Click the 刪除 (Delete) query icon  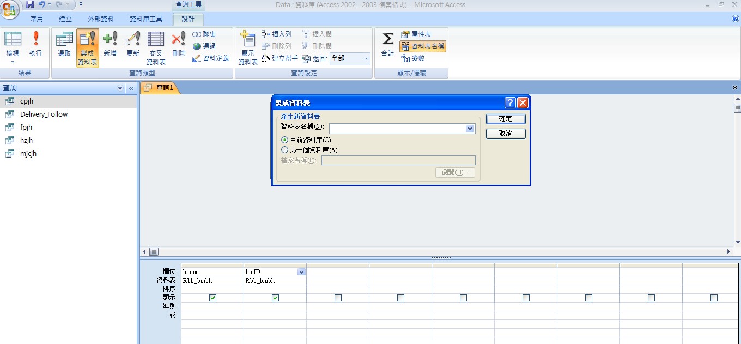[x=179, y=44]
